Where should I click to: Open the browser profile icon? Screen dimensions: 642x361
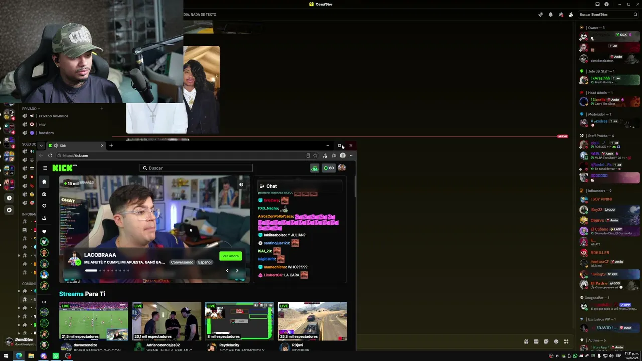tap(343, 156)
